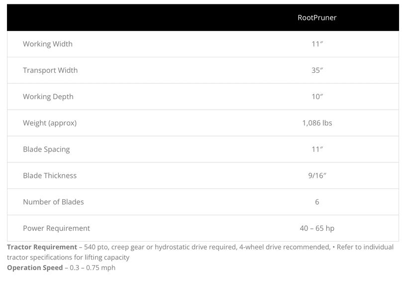This screenshot has height=286, width=405.
Task: Select the Blade Spacing row label
Action: click(x=46, y=149)
